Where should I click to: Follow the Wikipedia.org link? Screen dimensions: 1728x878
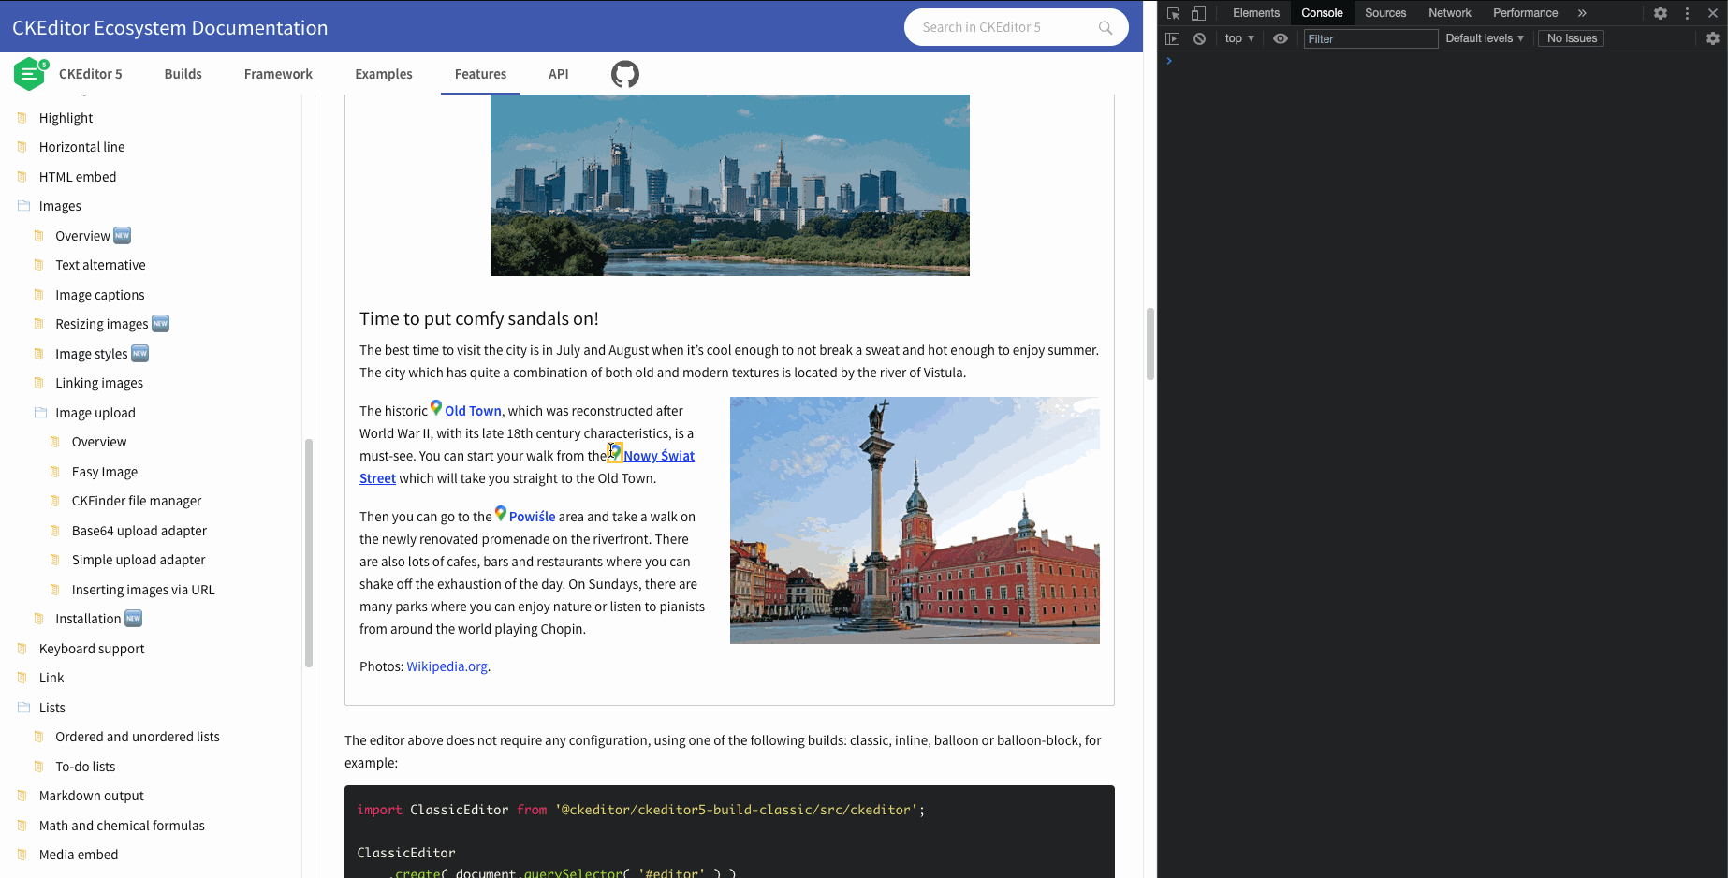447,666
